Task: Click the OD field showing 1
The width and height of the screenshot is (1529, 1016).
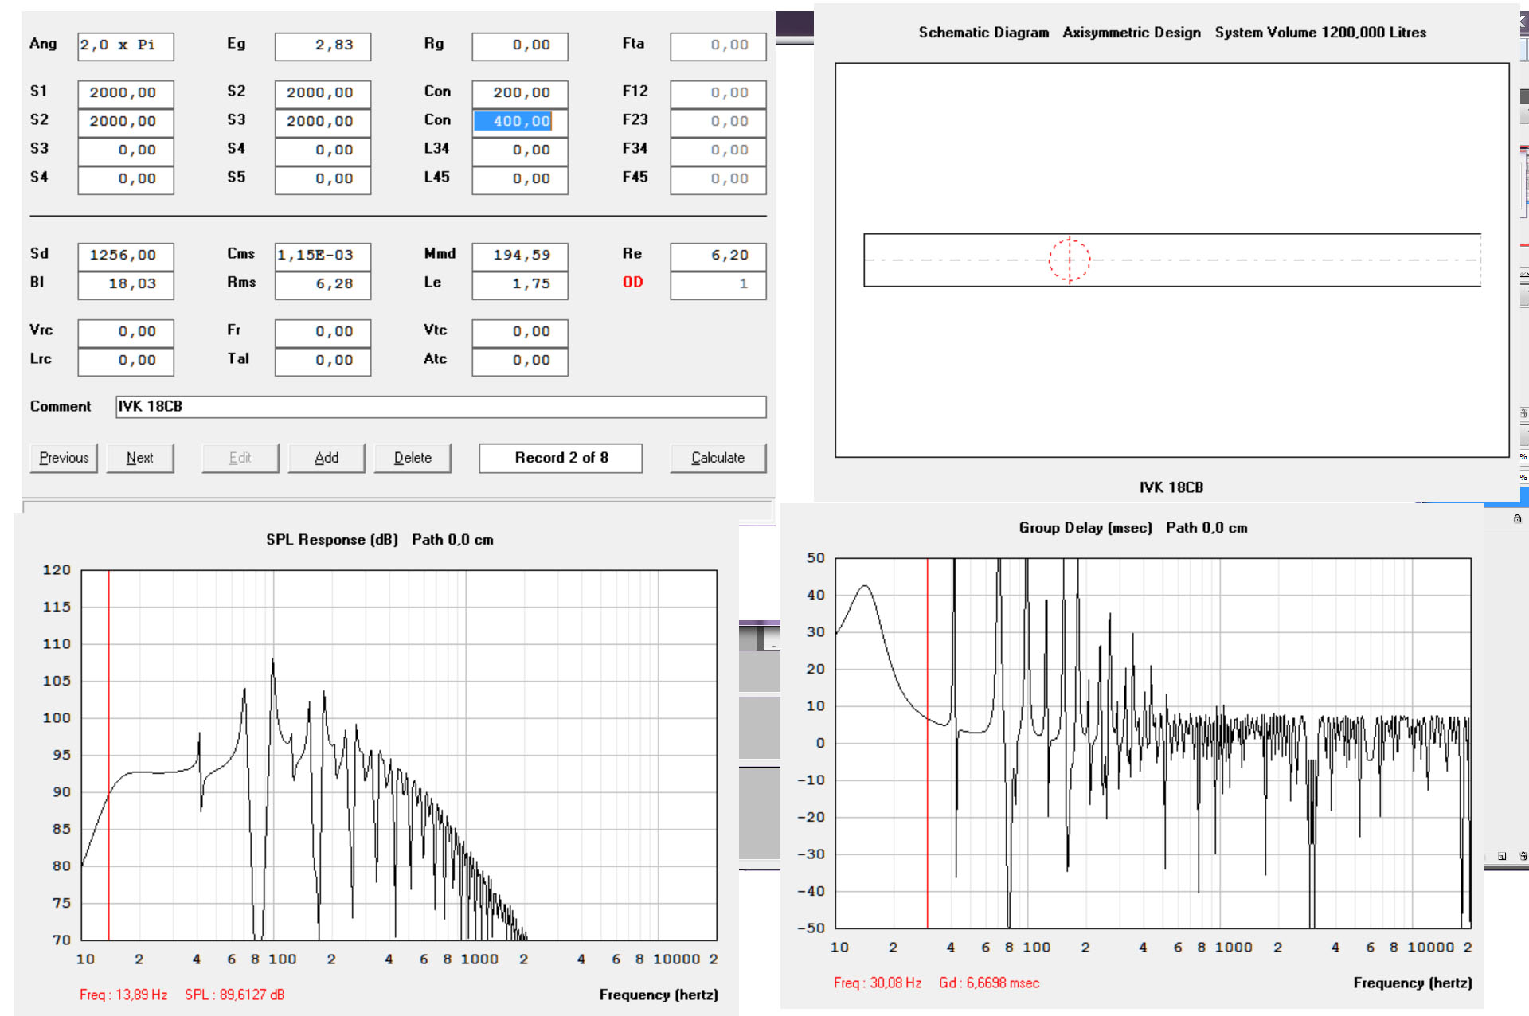Action: [718, 284]
